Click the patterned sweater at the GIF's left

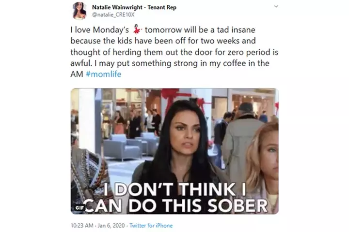click(x=89, y=177)
